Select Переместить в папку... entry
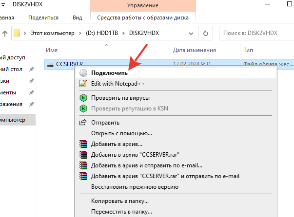This screenshot has width=294, height=217. pyautogui.click(x=176, y=212)
